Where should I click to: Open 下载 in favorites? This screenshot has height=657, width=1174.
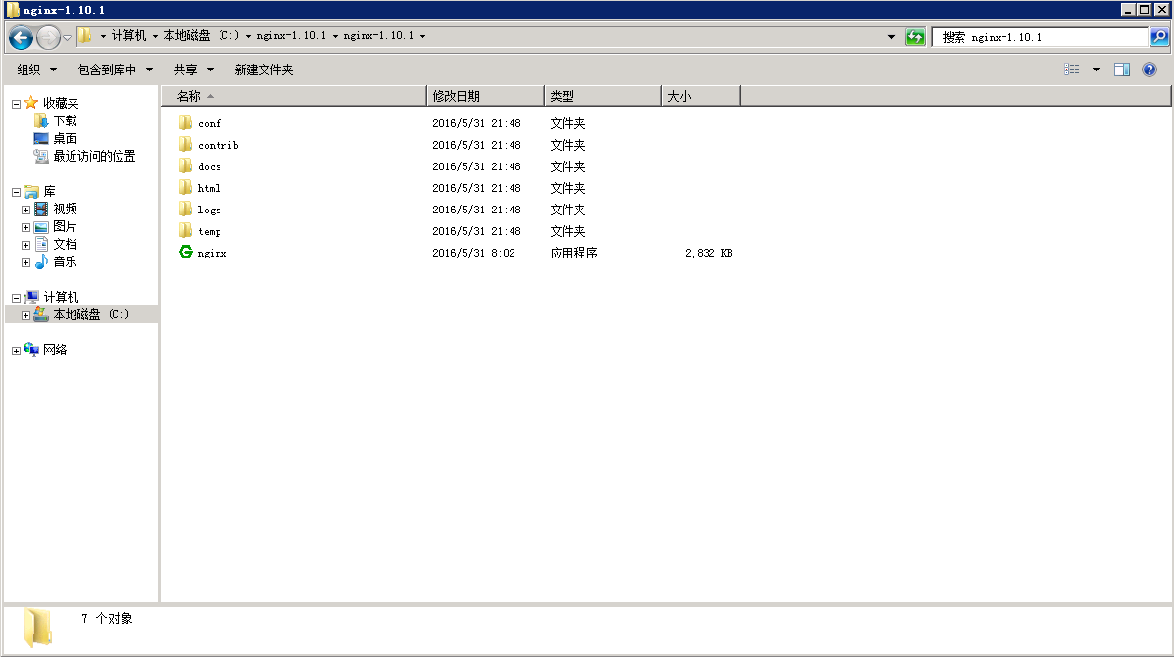click(x=65, y=120)
